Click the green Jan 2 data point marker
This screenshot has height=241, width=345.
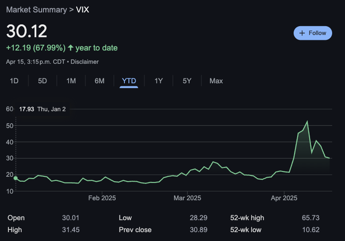click(x=16, y=178)
